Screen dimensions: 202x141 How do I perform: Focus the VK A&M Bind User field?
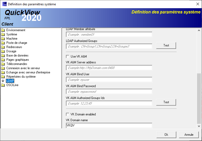pos(109,79)
